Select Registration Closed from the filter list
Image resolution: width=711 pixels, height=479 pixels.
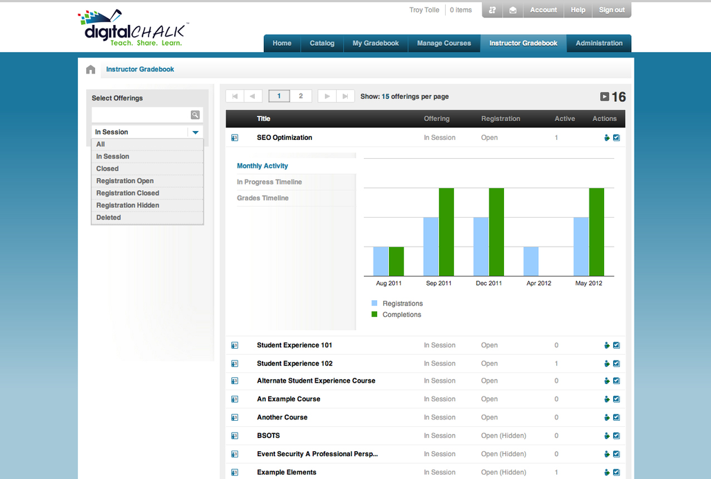coord(128,193)
